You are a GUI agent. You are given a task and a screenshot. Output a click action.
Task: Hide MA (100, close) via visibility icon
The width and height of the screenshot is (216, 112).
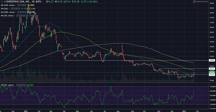pos(18,5)
